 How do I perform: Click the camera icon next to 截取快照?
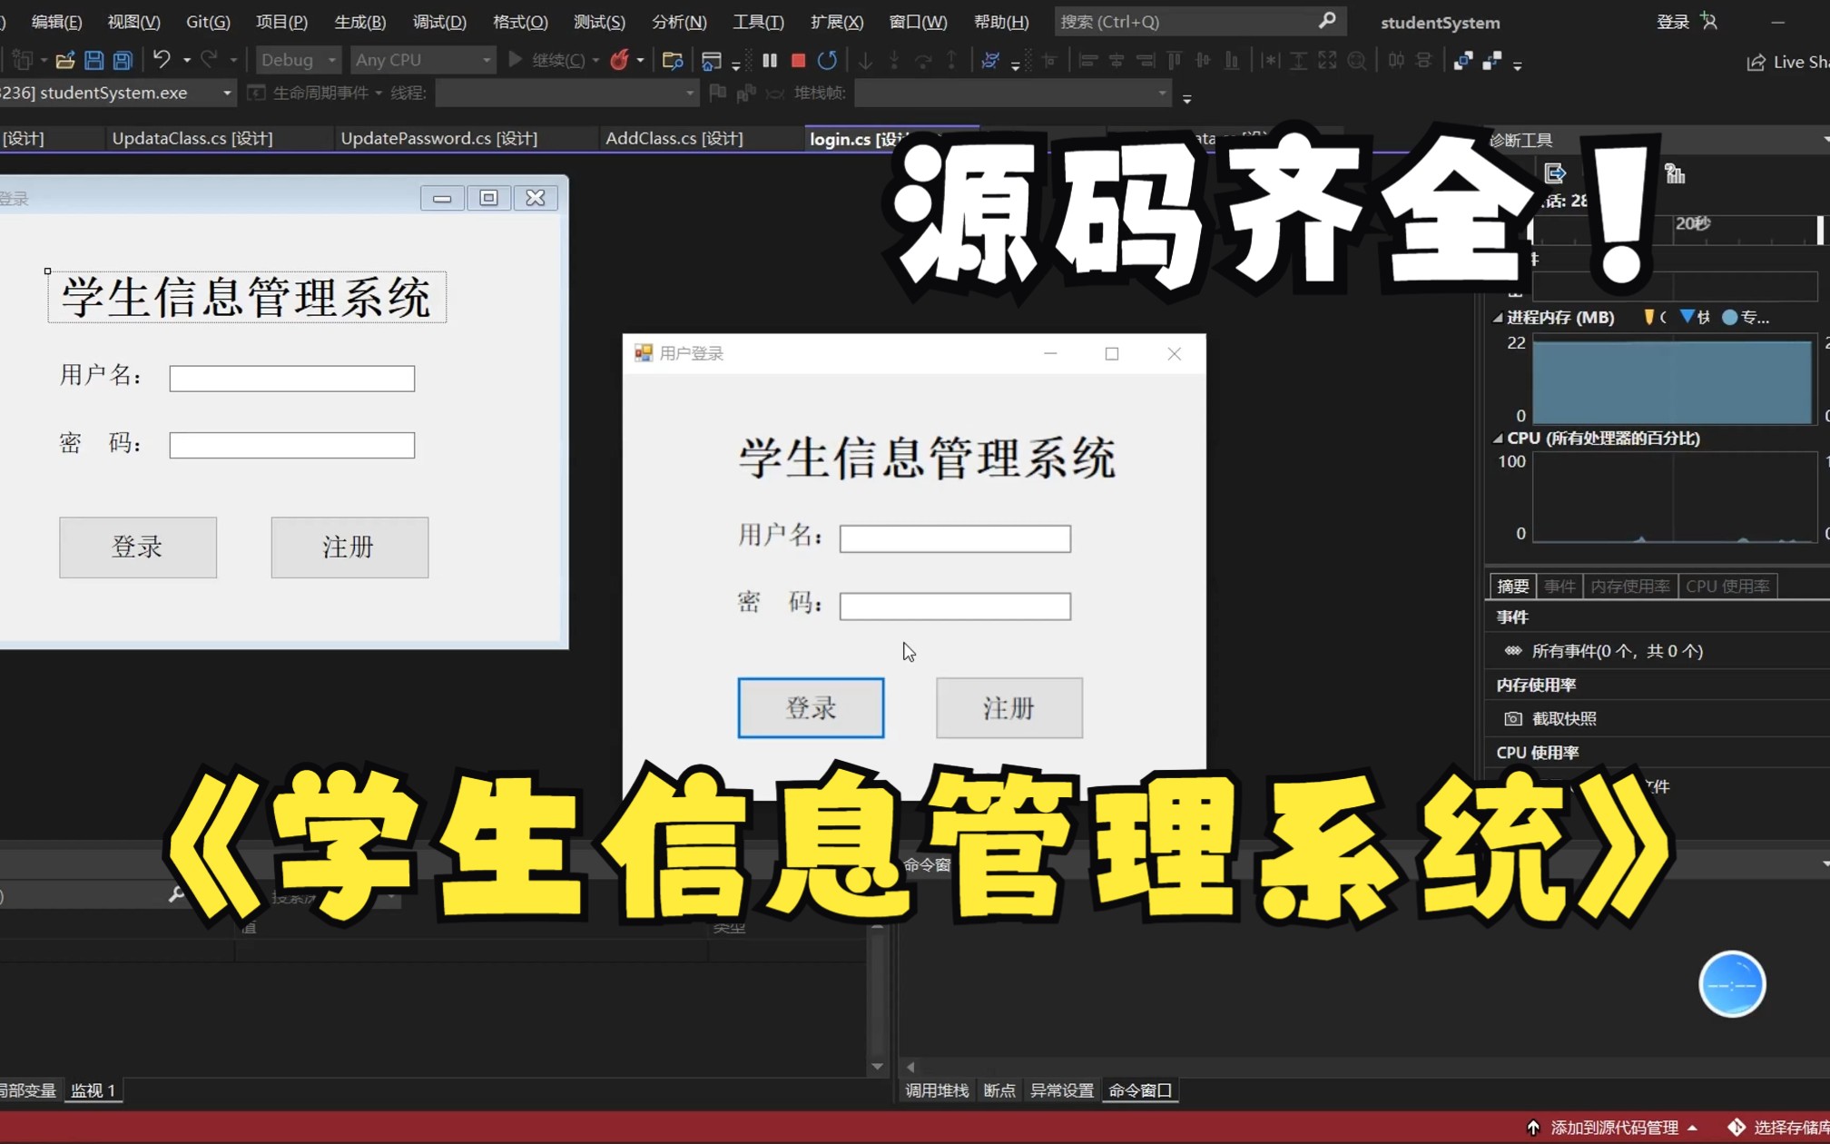pos(1513,718)
